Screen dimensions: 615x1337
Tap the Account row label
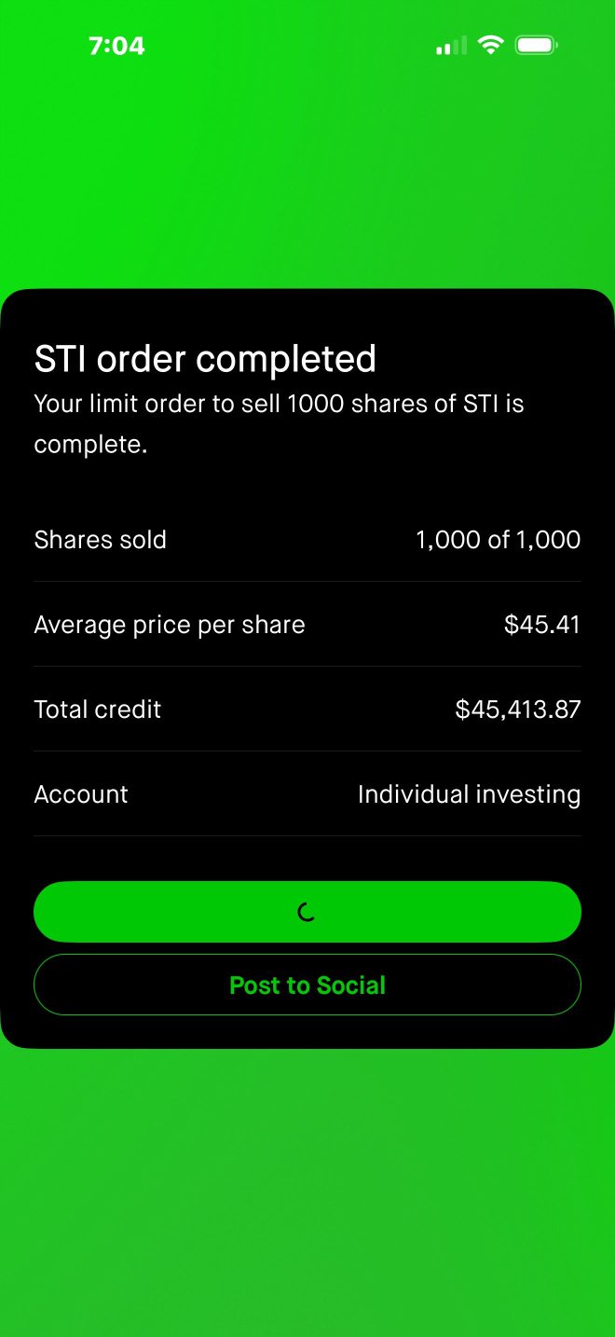click(x=81, y=794)
